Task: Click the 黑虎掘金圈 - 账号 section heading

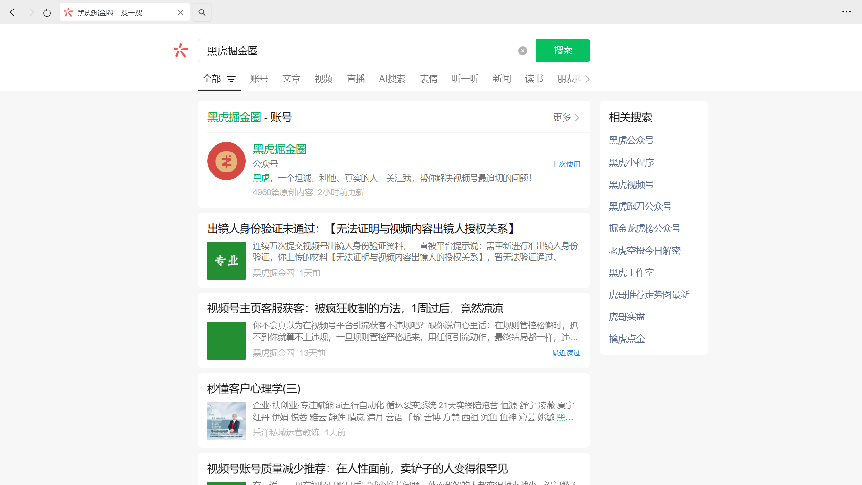Action: pyautogui.click(x=249, y=117)
